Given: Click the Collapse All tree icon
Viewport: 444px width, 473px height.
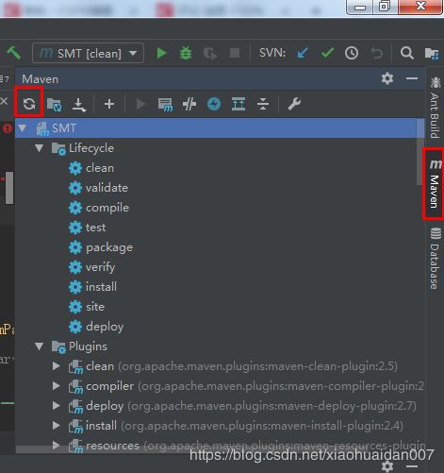Looking at the screenshot, I should (x=263, y=104).
